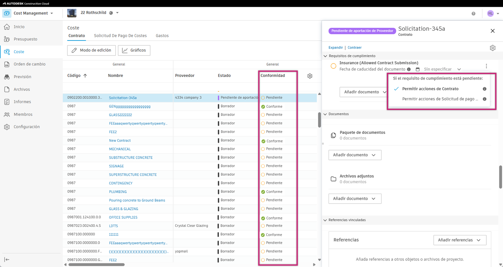Image resolution: width=503 pixels, height=267 pixels.
Task: Click the Miembros people icon
Action: [x=7, y=115]
